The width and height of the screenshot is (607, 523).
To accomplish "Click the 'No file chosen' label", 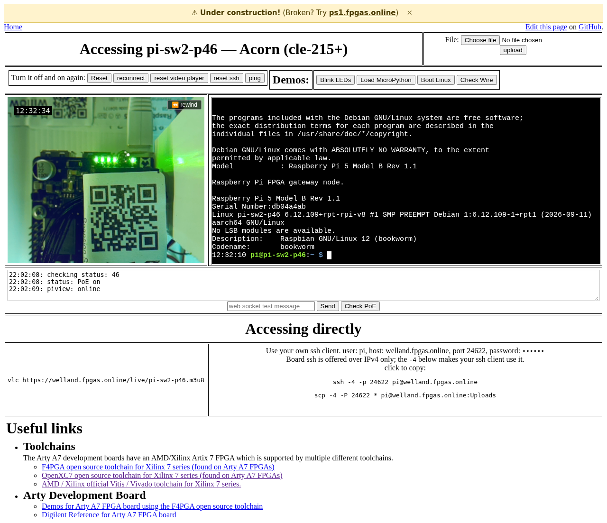I will pyautogui.click(x=522, y=40).
